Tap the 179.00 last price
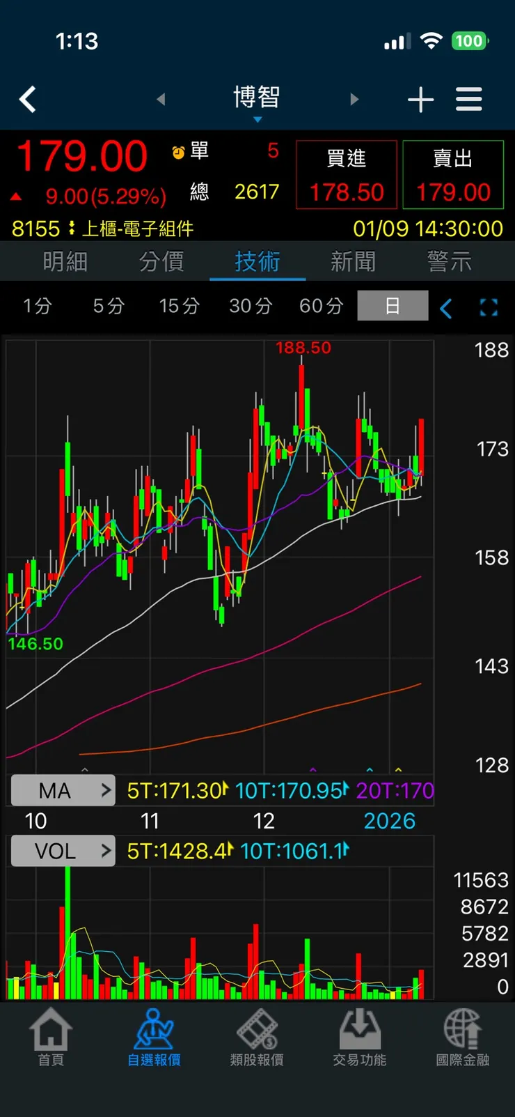This screenshot has width=515, height=1117. 81,156
